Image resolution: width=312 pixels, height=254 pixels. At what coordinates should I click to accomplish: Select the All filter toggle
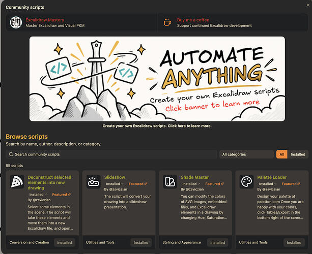[281, 154]
